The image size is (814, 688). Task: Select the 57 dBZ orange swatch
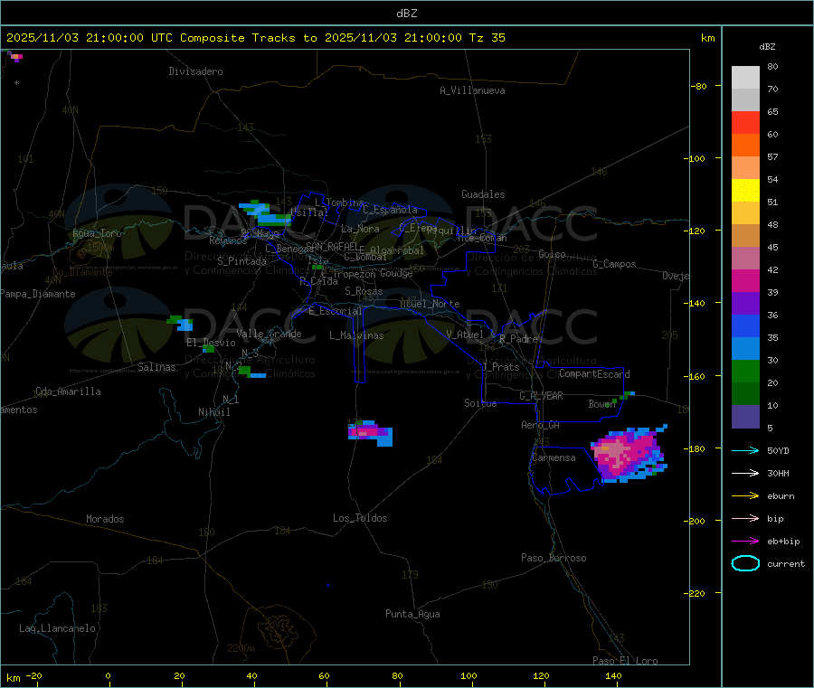[x=745, y=146]
